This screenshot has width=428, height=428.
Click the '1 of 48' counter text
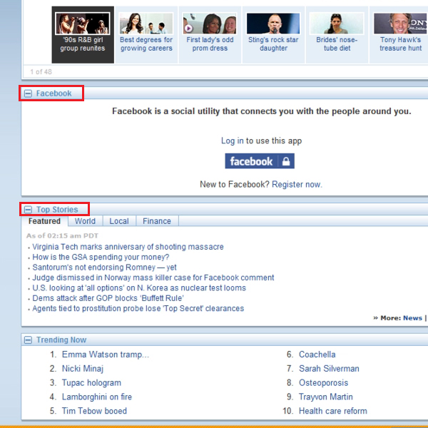click(x=41, y=72)
